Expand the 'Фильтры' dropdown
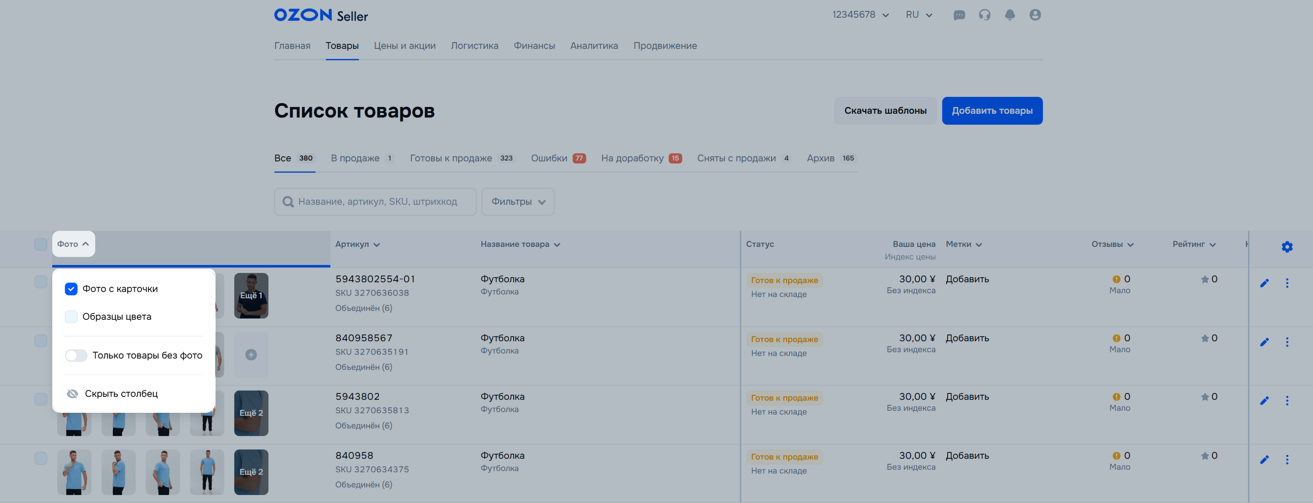Viewport: 1313px width, 503px height. [x=517, y=202]
